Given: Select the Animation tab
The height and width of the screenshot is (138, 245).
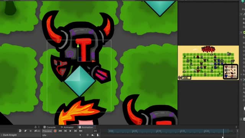Looking at the screenshot, I should pyautogui.click(x=86, y=127).
